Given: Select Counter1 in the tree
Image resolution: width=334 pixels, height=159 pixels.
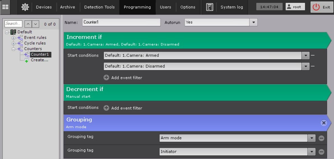Looking at the screenshot, I should [40, 54].
